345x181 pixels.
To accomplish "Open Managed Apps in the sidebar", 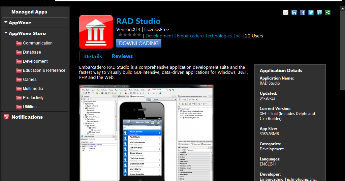I will (x=29, y=12).
